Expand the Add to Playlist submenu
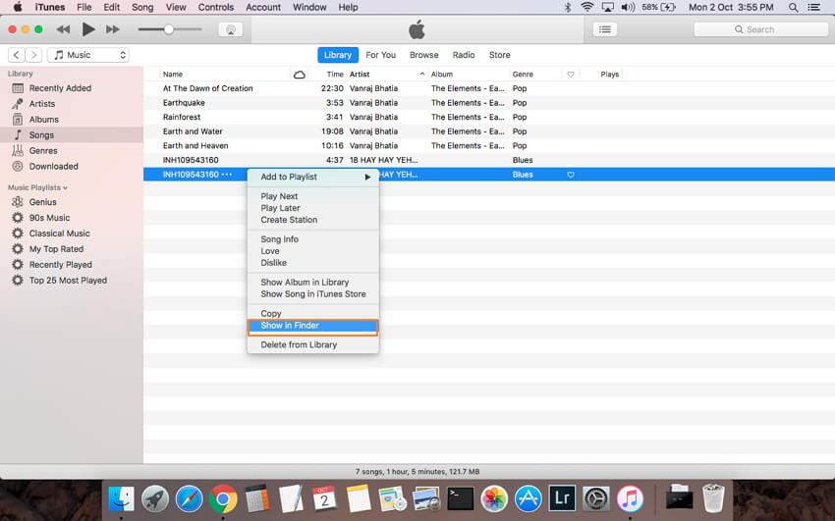 click(313, 177)
